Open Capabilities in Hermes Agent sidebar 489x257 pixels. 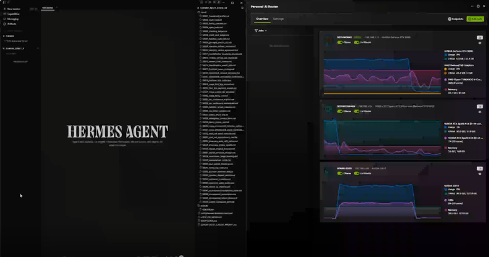coord(11,14)
